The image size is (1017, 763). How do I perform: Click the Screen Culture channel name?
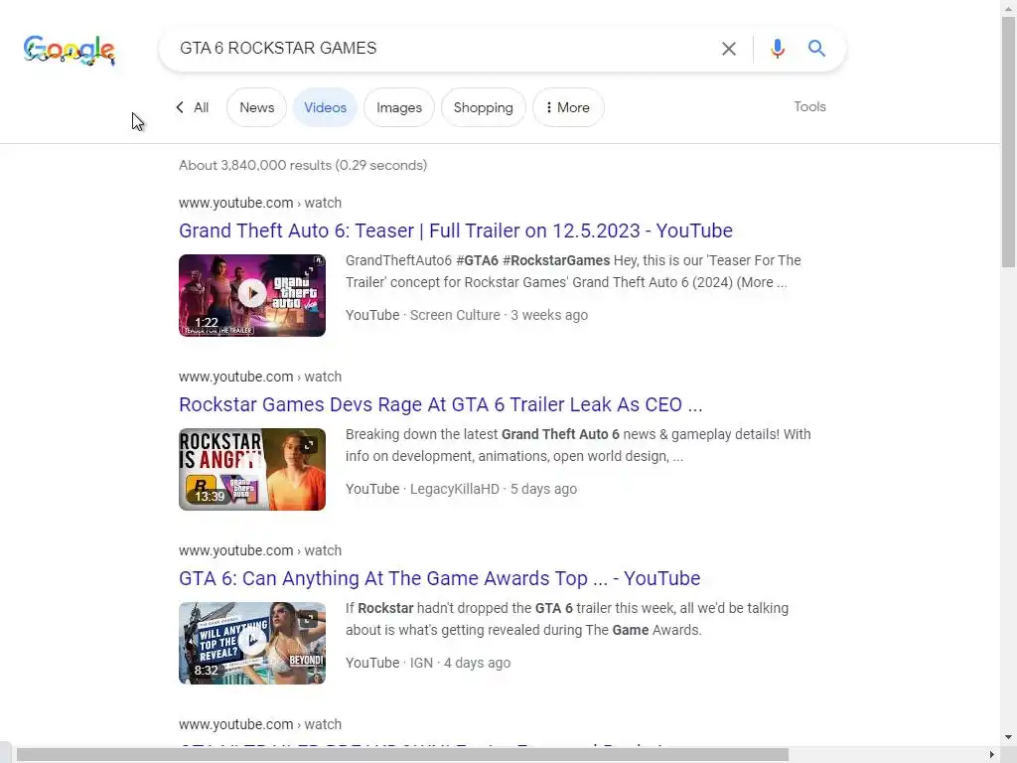click(x=455, y=315)
